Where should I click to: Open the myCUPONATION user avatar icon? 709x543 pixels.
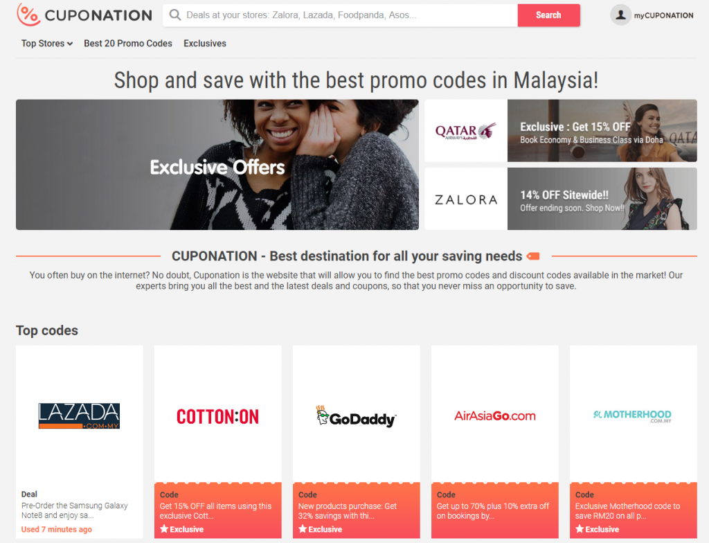621,15
